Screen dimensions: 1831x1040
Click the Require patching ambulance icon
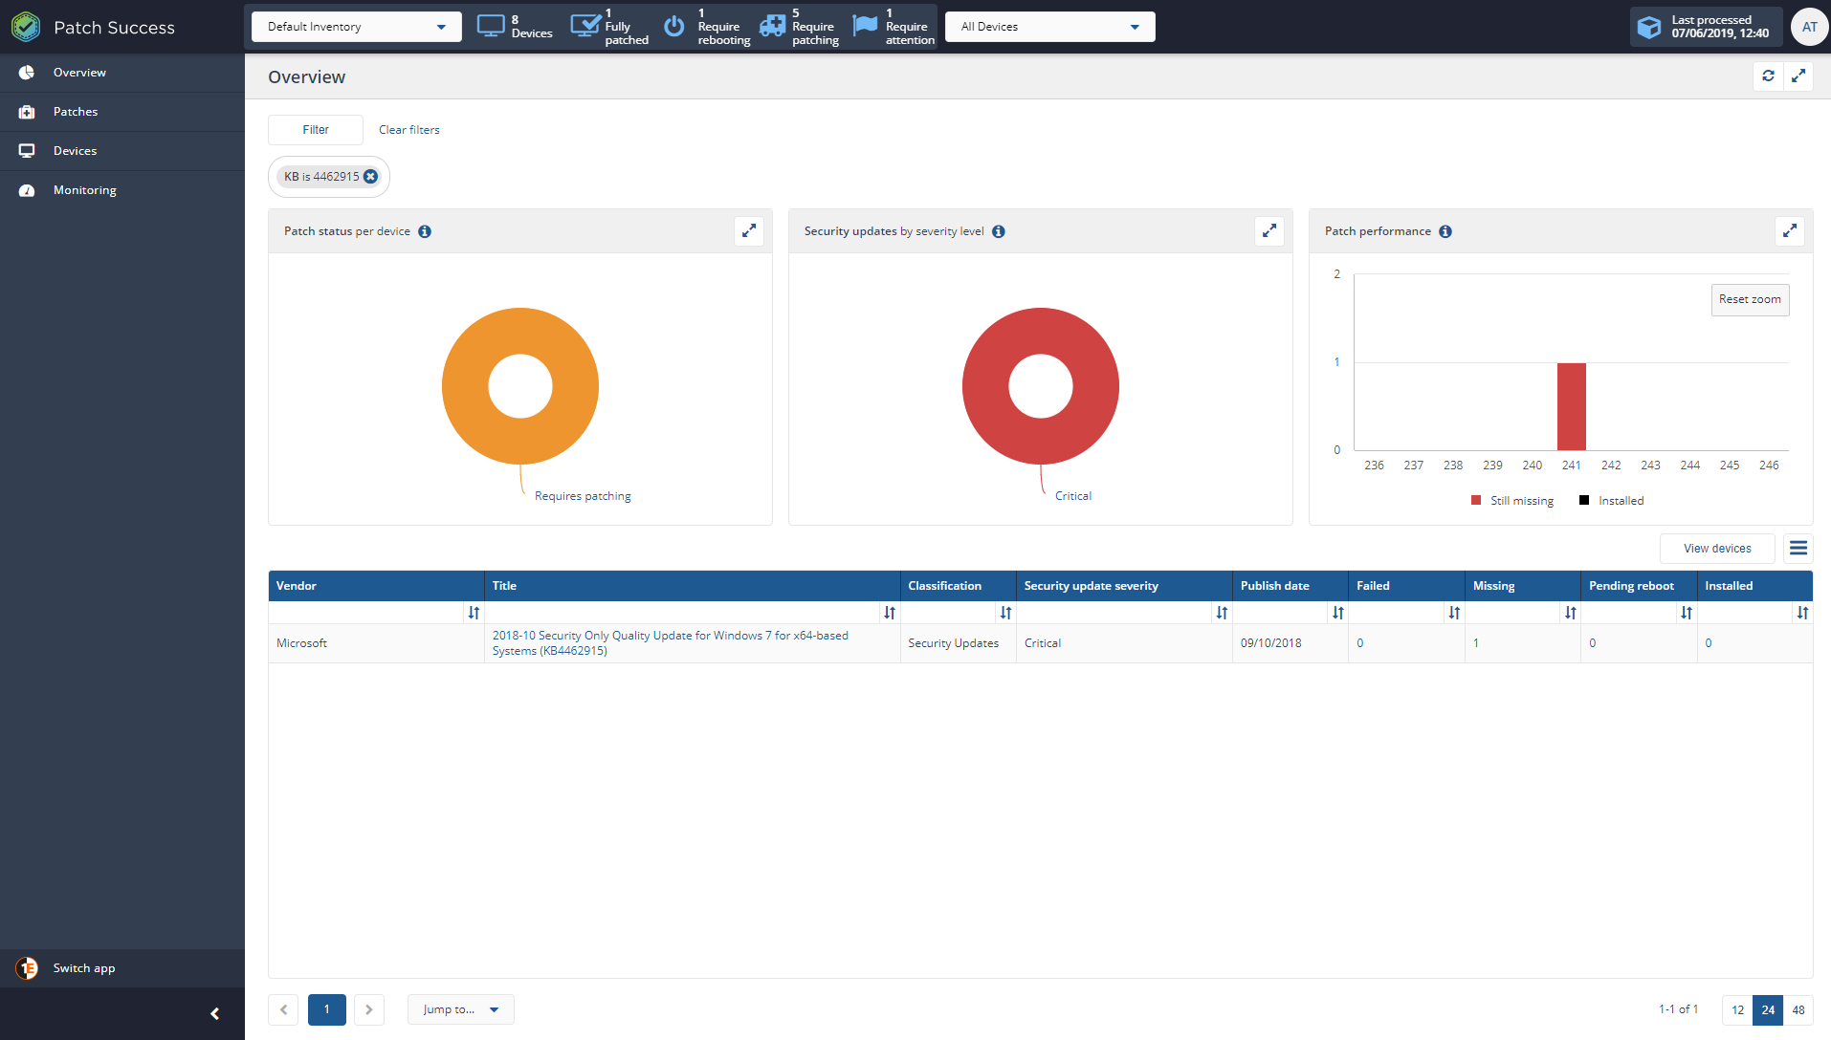(772, 26)
